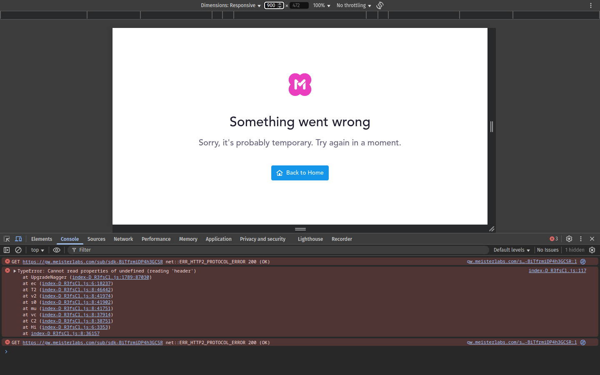Viewport: 600px width, 375px height.
Task: Open the Sources tab
Action: click(x=96, y=239)
